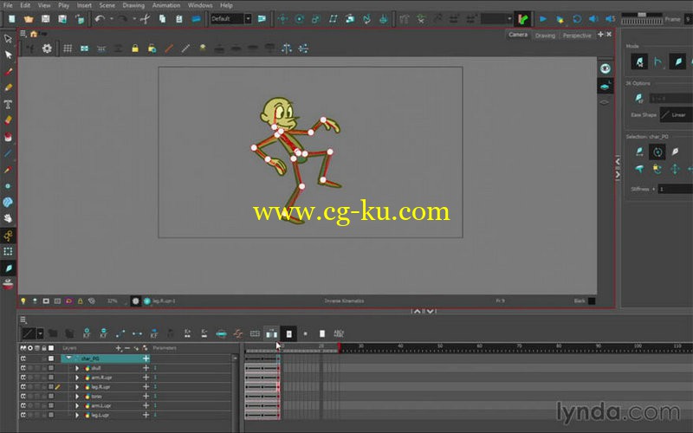Add a view with the plus beside Perspective tab
The height and width of the screenshot is (433, 693).
(600, 35)
